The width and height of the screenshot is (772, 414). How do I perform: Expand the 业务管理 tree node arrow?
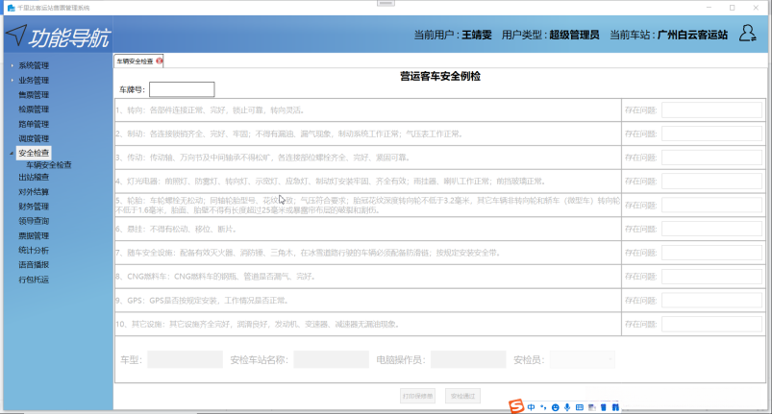tap(12, 80)
